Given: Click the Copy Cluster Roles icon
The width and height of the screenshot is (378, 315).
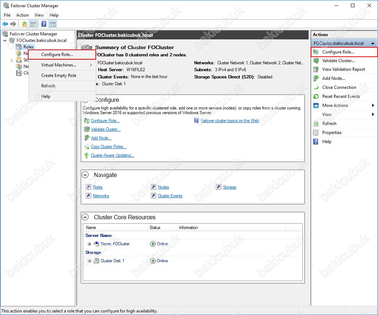Looking at the screenshot, I should click(86, 147).
